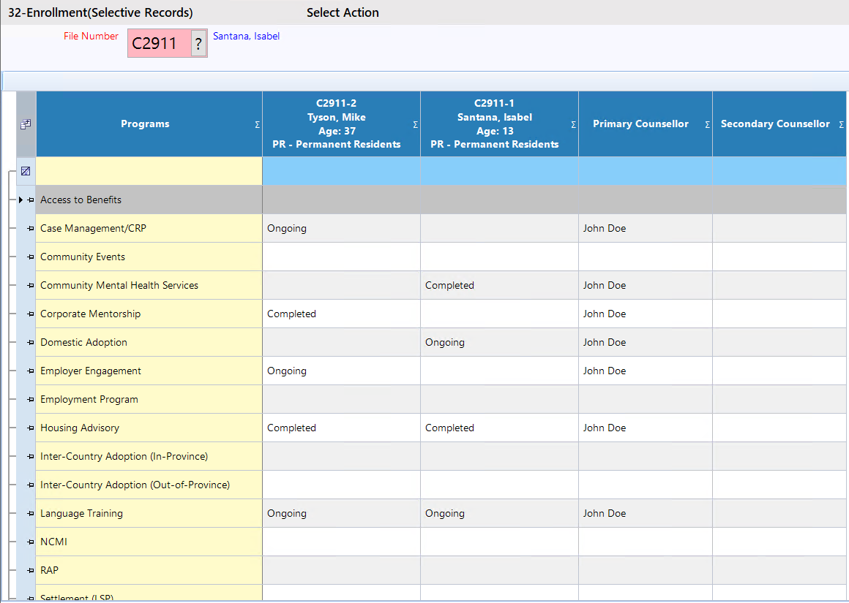
Task: Click Completed status in Community Mental Health Services row
Action: [449, 286]
